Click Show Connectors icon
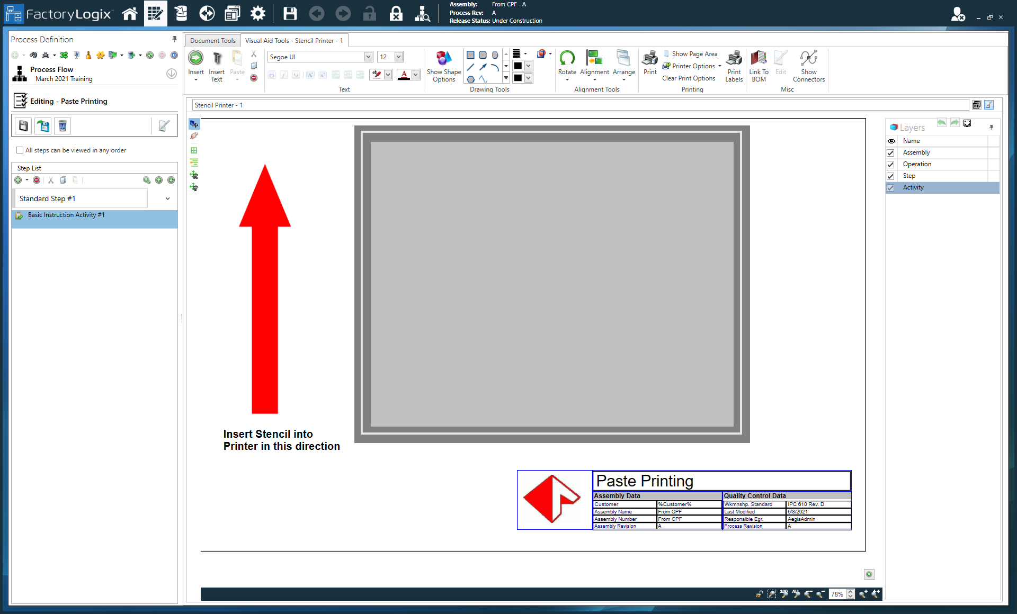This screenshot has width=1017, height=614. (808, 58)
